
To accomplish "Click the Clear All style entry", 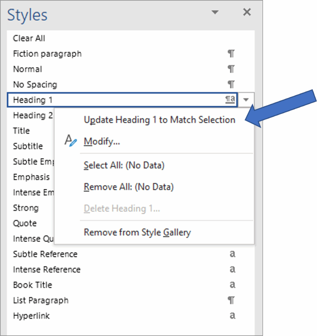I will [29, 38].
